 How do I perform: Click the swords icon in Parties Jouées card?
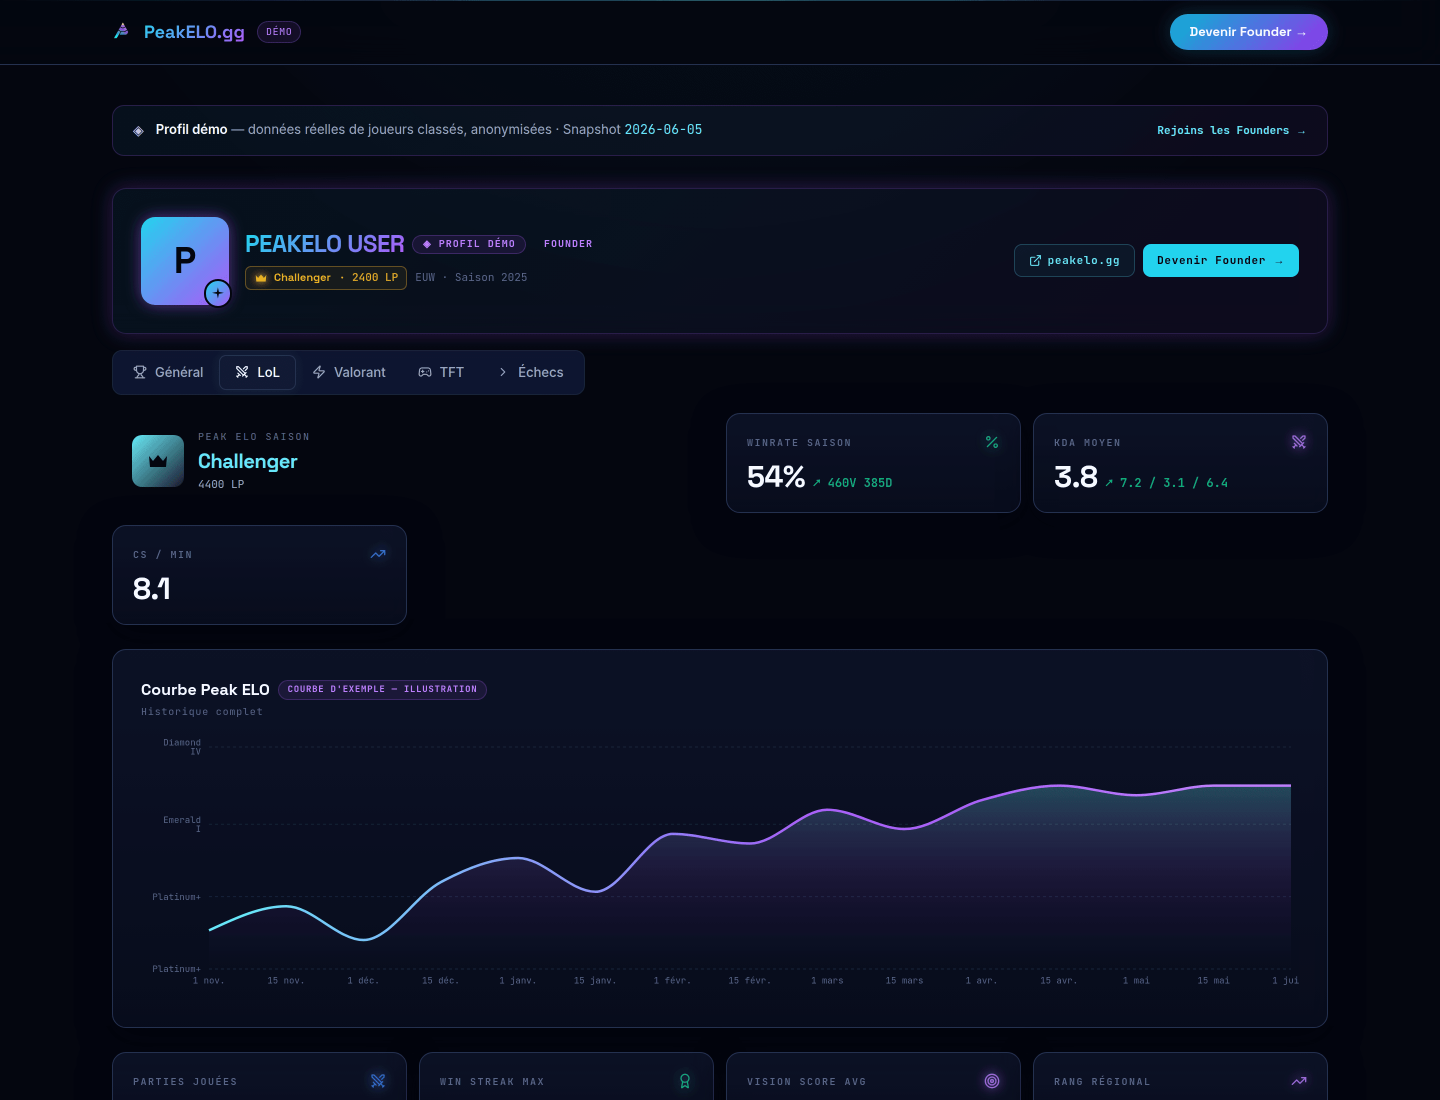tap(378, 1081)
